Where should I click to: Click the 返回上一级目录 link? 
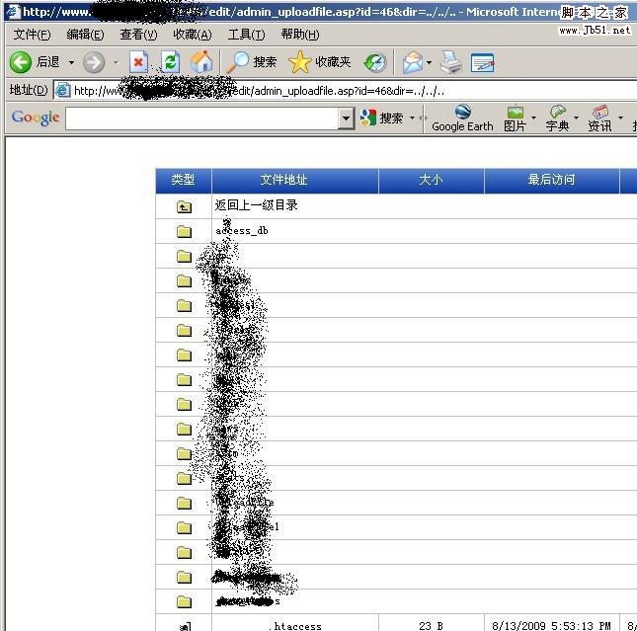tap(256, 205)
